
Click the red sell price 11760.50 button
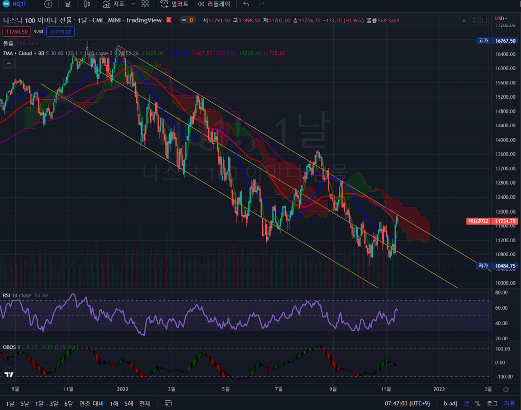click(x=17, y=32)
